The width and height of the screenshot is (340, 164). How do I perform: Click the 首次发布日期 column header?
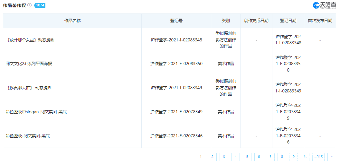pos(320,21)
